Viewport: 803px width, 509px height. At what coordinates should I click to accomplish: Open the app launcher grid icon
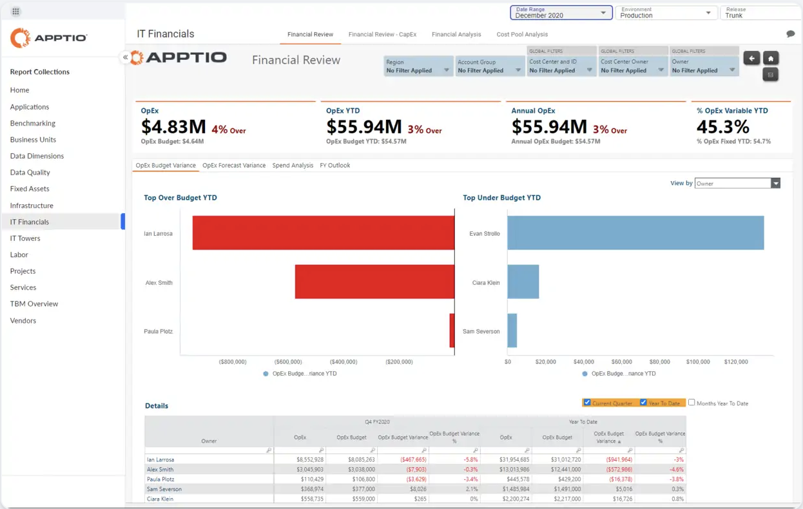(15, 12)
